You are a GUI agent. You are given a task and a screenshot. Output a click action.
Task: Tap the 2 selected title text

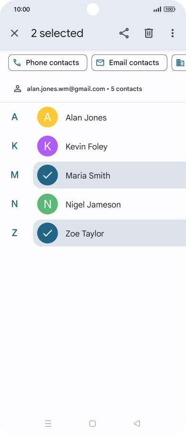click(57, 33)
